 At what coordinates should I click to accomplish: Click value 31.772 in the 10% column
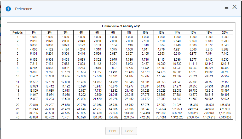tap(145, 99)
